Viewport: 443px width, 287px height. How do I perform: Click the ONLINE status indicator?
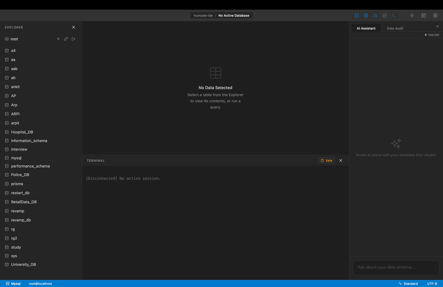432,35
